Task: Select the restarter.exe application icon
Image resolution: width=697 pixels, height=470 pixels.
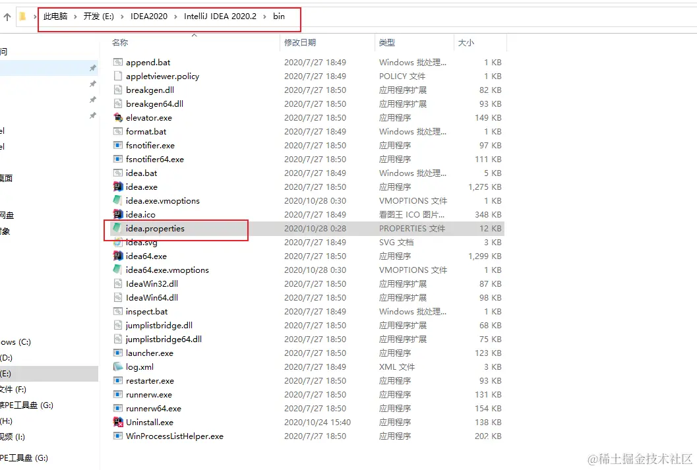Action: (118, 381)
